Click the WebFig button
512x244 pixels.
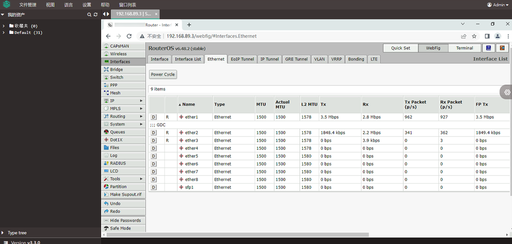coord(433,48)
